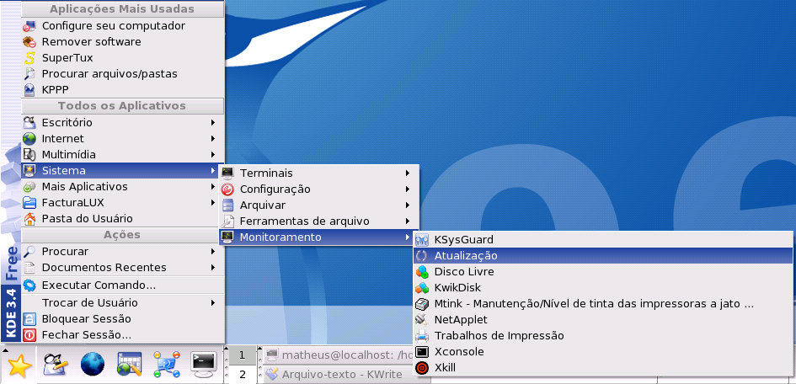The height and width of the screenshot is (384, 796).
Task: Click the Mtink printer icon
Action: [x=422, y=304]
